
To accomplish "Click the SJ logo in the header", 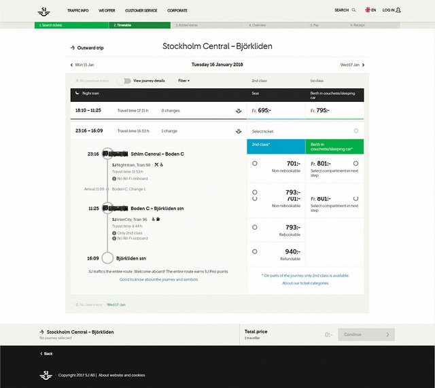I will pos(43,12).
